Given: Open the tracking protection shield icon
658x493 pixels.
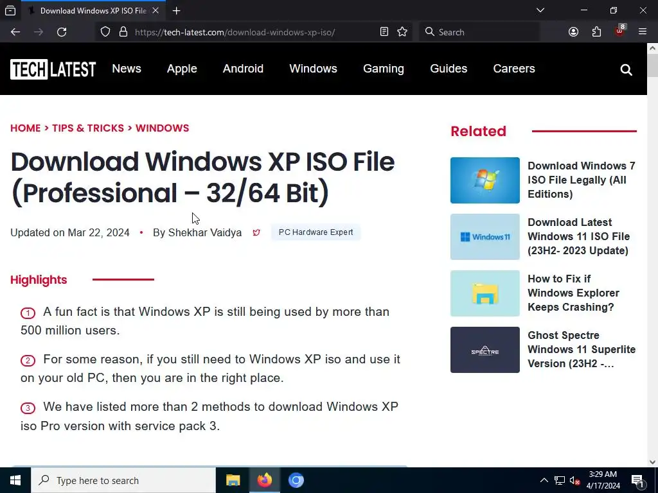Looking at the screenshot, I should pyautogui.click(x=105, y=32).
